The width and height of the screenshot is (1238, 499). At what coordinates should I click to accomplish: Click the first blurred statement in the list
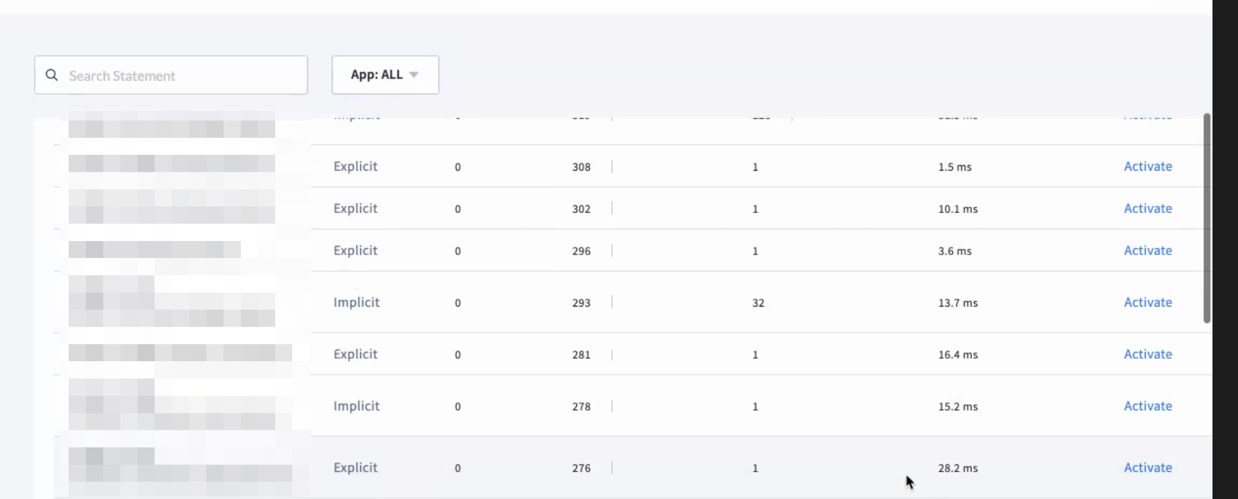[171, 127]
